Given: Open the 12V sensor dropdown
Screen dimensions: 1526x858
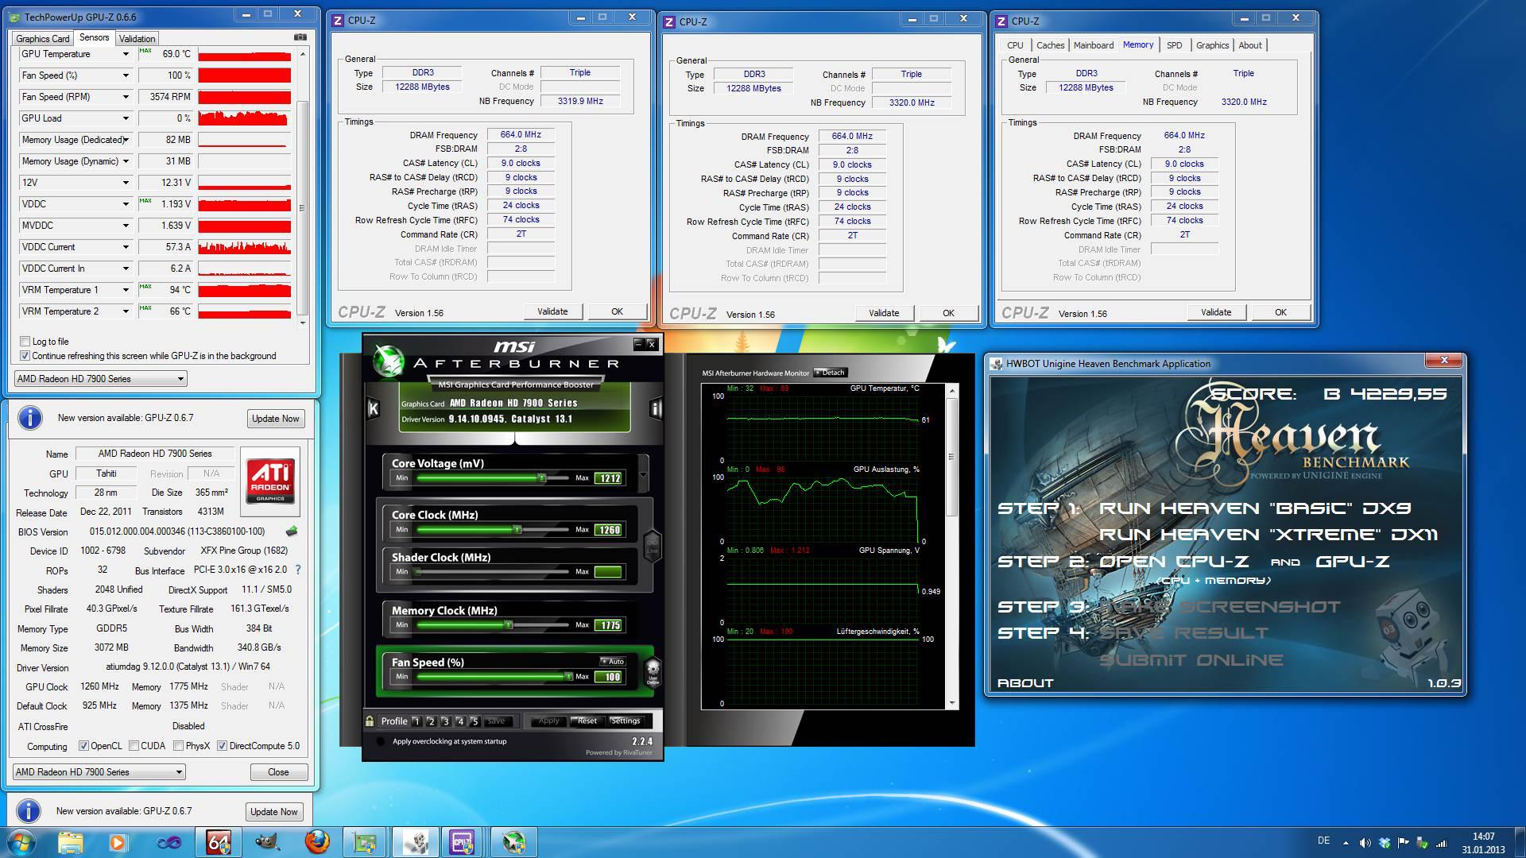Looking at the screenshot, I should tap(126, 183).
